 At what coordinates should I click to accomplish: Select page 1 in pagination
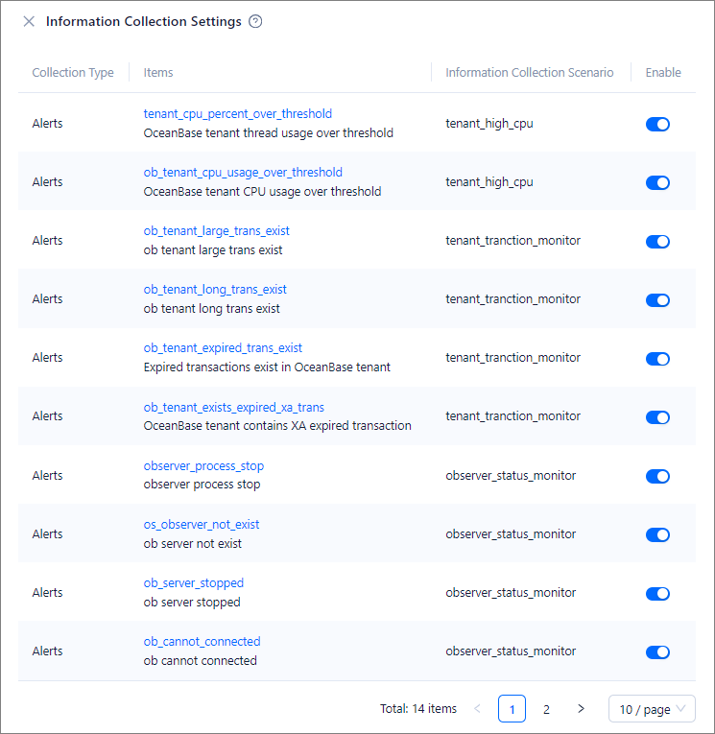(512, 709)
